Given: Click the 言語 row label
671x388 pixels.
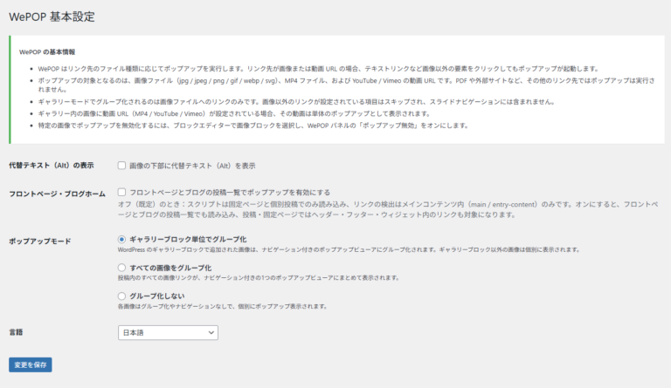Looking at the screenshot, I should click(x=16, y=332).
